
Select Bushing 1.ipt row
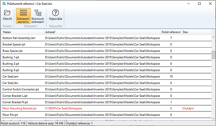(107, 57)
